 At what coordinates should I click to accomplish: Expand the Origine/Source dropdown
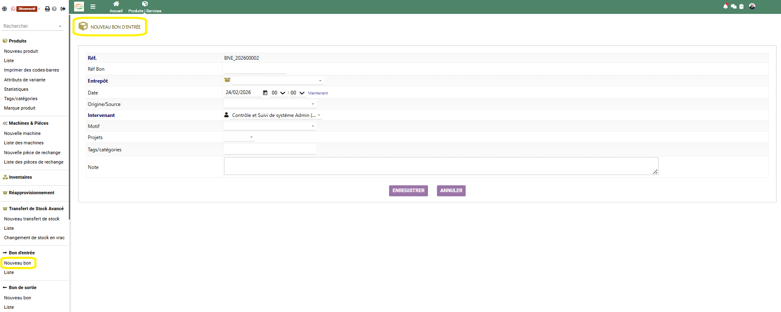click(x=270, y=104)
